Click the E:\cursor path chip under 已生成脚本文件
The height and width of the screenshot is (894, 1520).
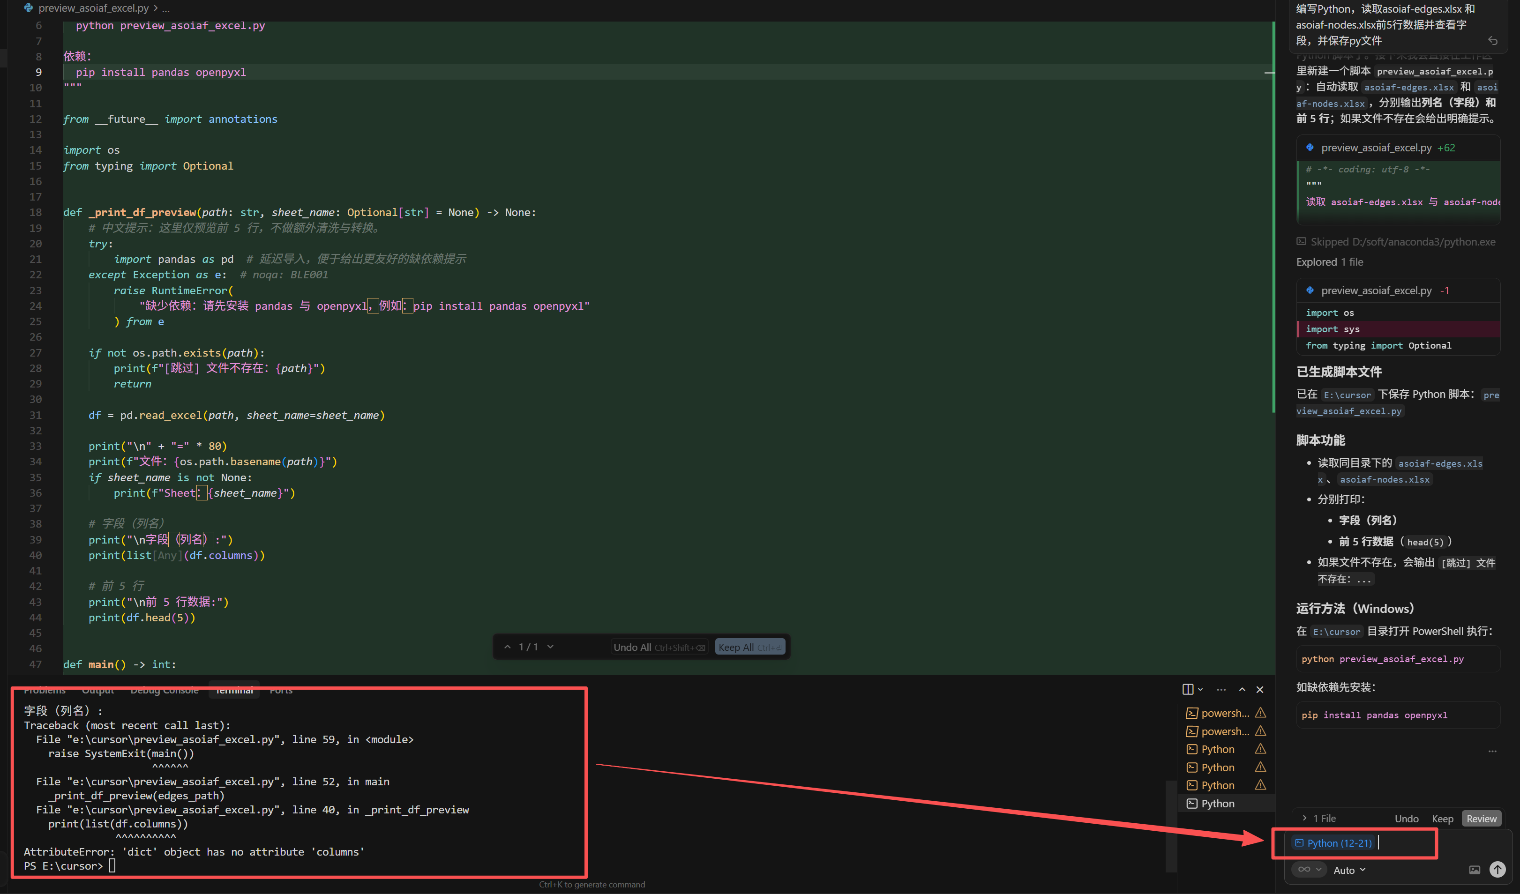[x=1347, y=395]
